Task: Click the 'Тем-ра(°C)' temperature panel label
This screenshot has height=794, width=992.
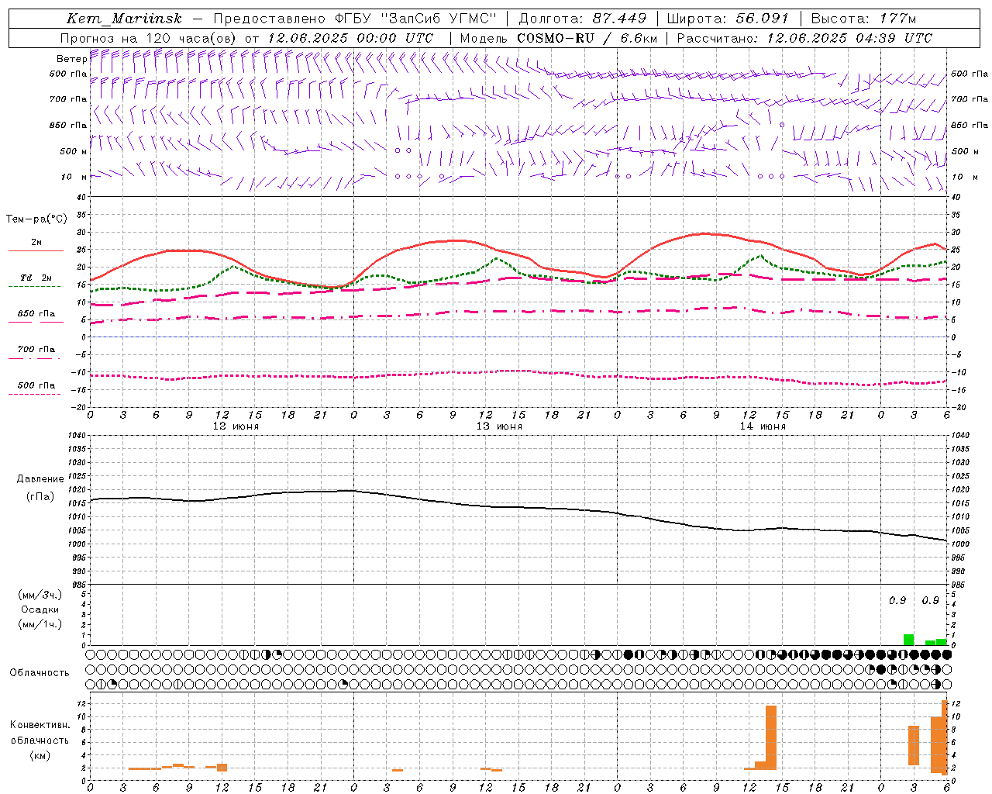Action: [x=36, y=219]
